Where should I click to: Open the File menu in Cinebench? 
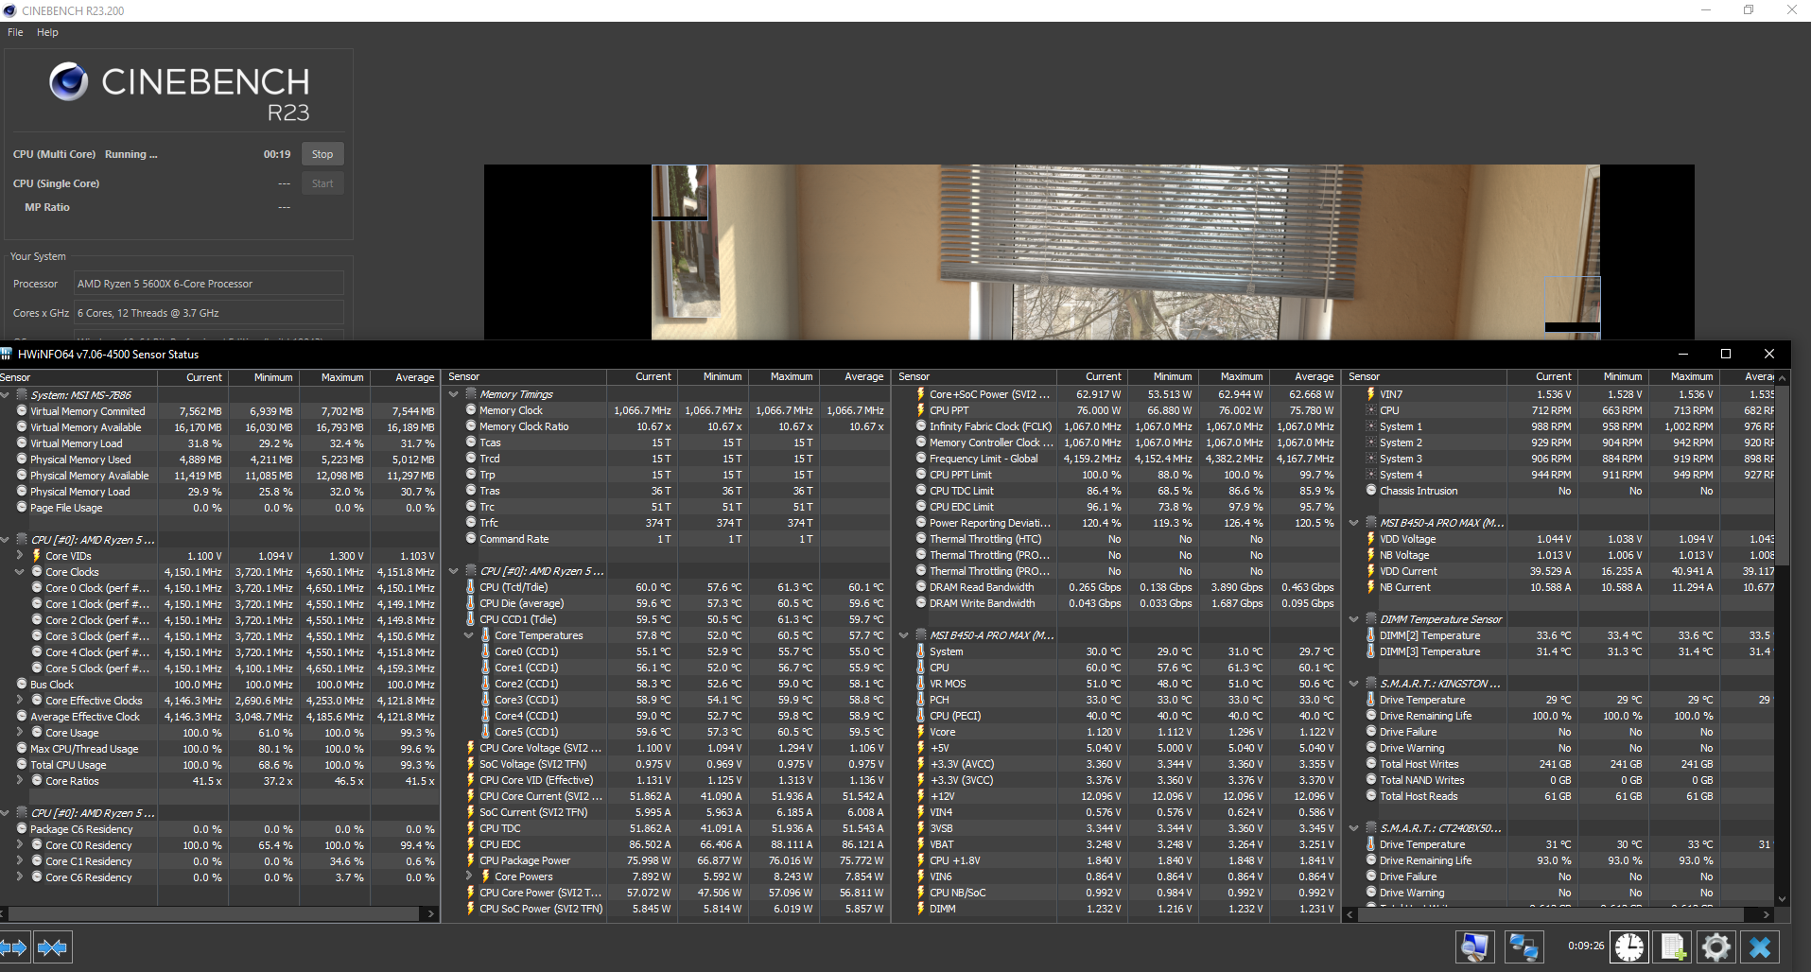[15, 32]
